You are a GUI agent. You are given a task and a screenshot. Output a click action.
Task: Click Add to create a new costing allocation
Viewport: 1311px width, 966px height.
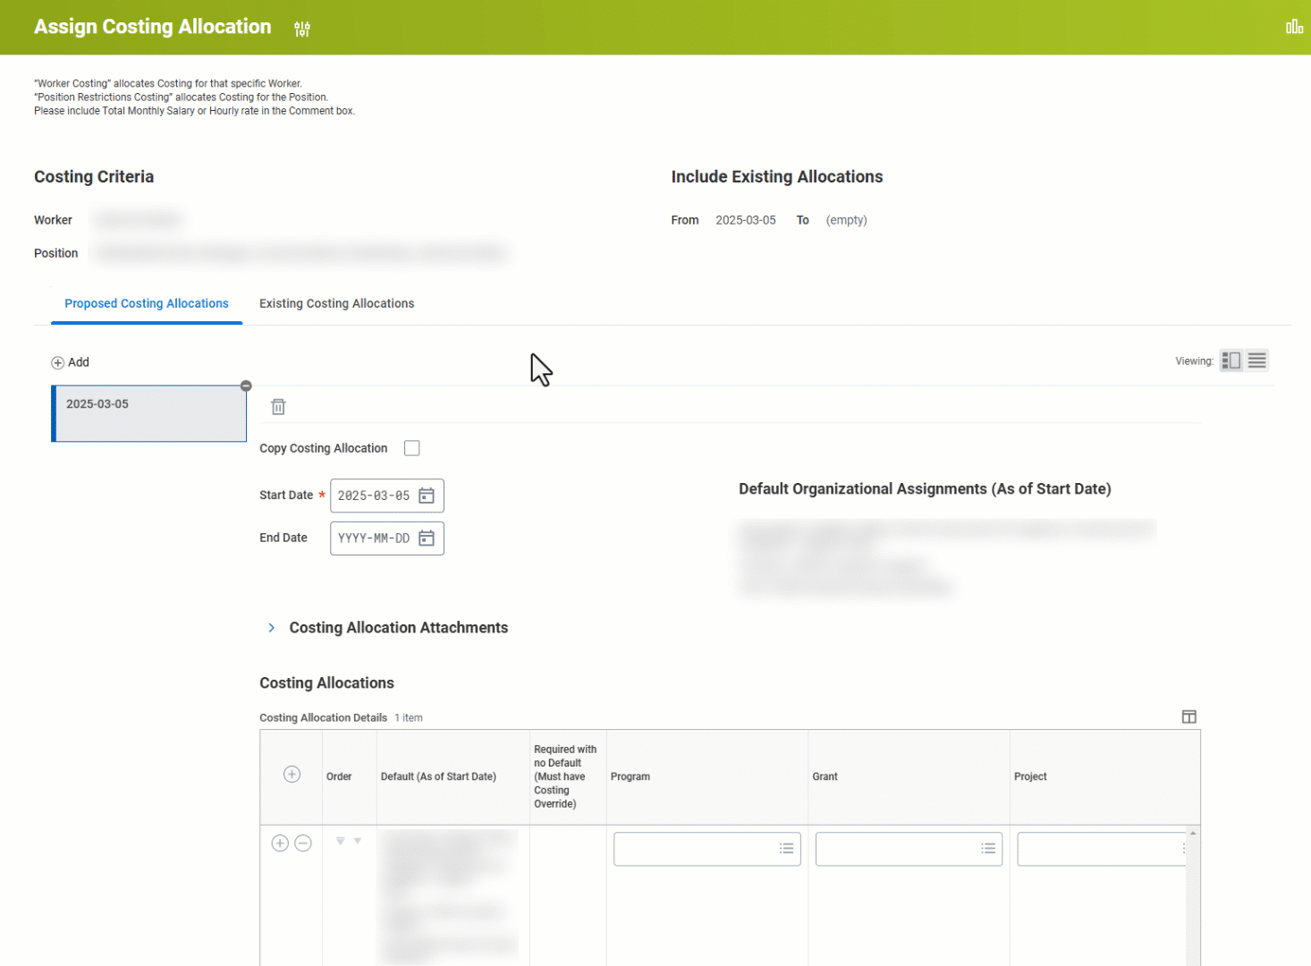pyautogui.click(x=70, y=362)
